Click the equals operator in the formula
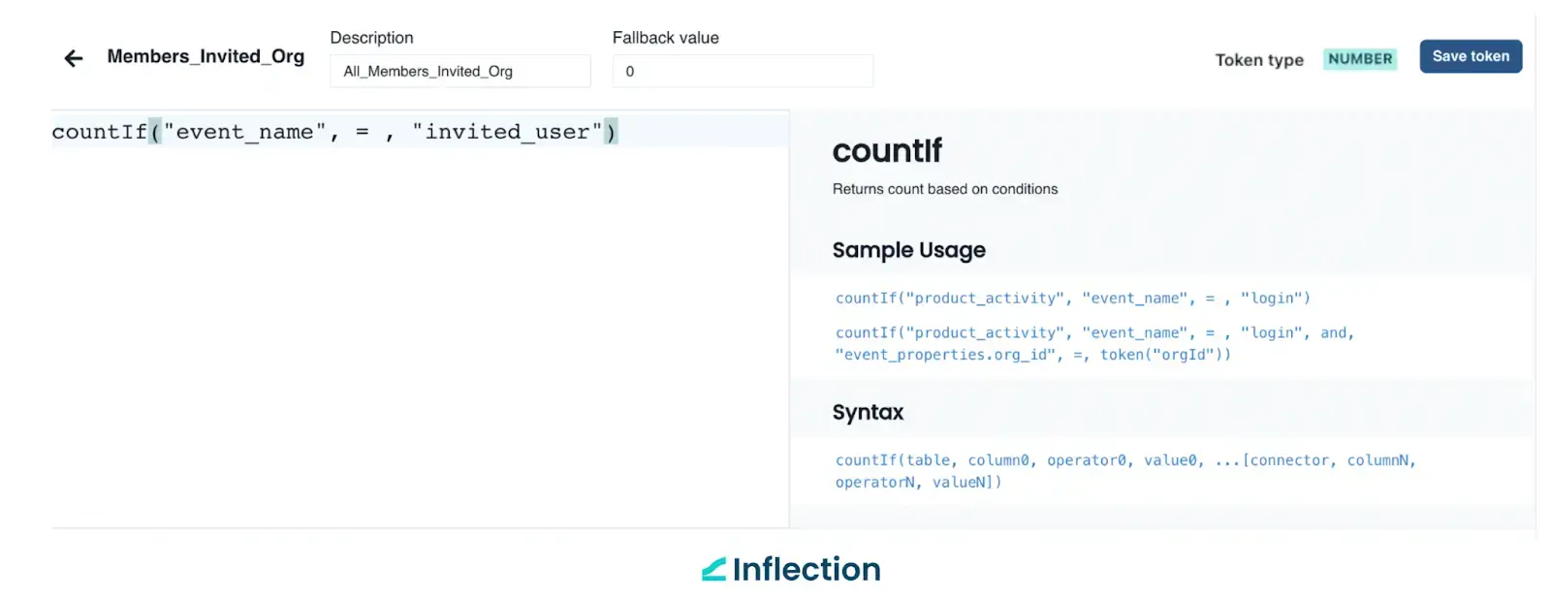 pyautogui.click(x=357, y=131)
